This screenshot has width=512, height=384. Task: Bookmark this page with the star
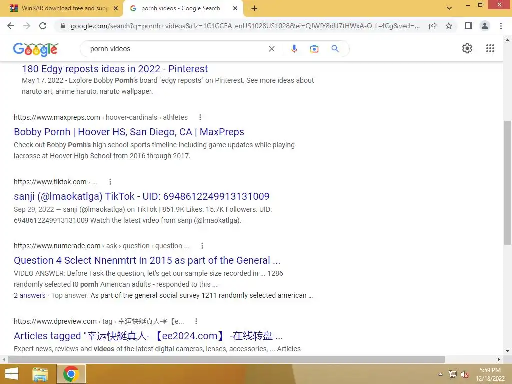pyautogui.click(x=449, y=26)
